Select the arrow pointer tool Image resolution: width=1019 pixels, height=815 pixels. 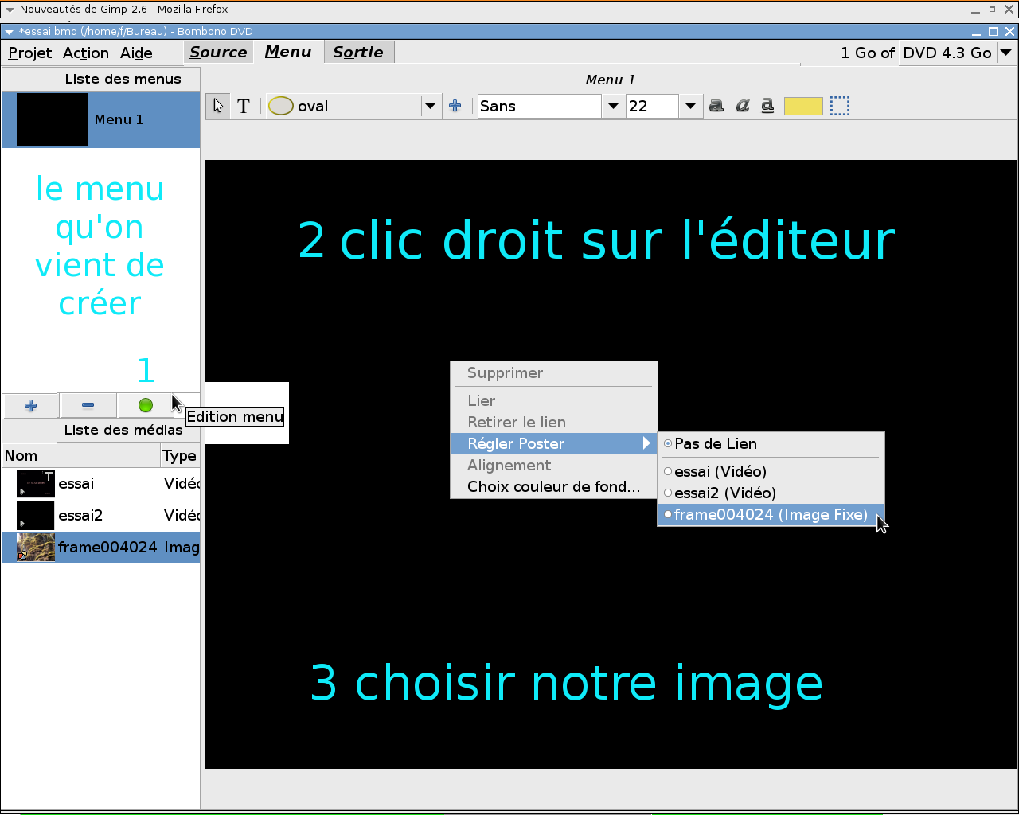[218, 106]
